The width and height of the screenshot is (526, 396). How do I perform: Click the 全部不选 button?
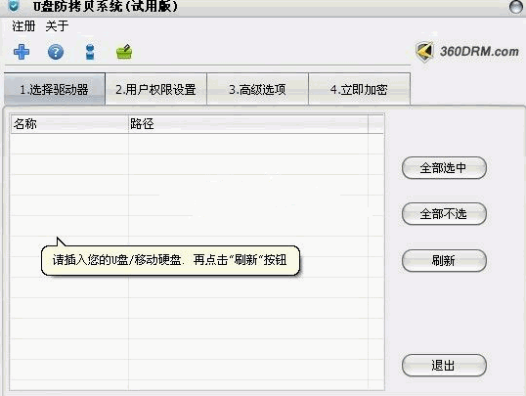coord(444,214)
